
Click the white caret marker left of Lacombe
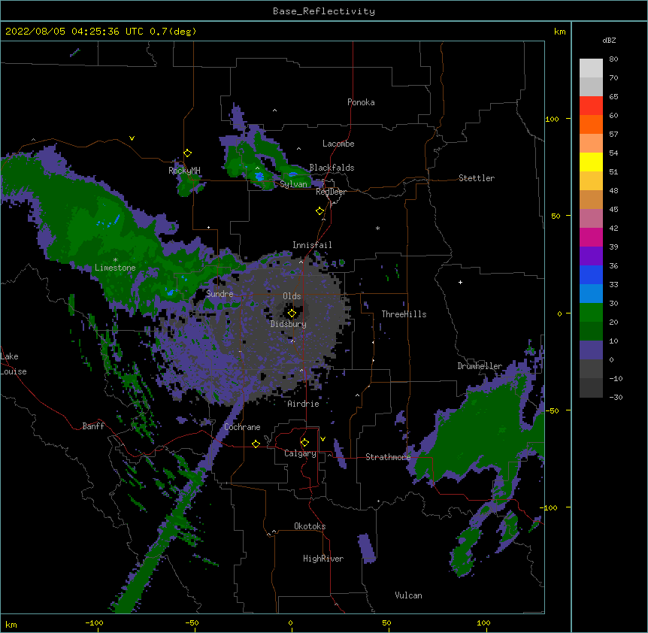tap(298, 148)
